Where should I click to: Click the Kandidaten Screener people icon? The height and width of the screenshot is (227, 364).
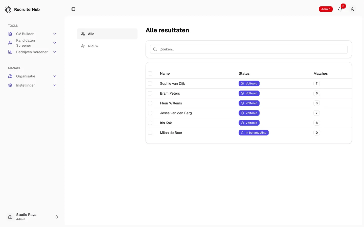(10, 43)
